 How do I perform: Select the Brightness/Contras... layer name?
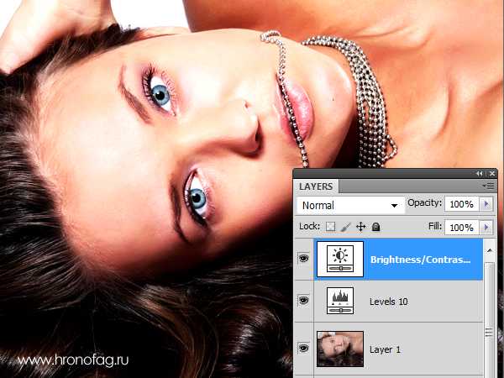pyautogui.click(x=421, y=260)
